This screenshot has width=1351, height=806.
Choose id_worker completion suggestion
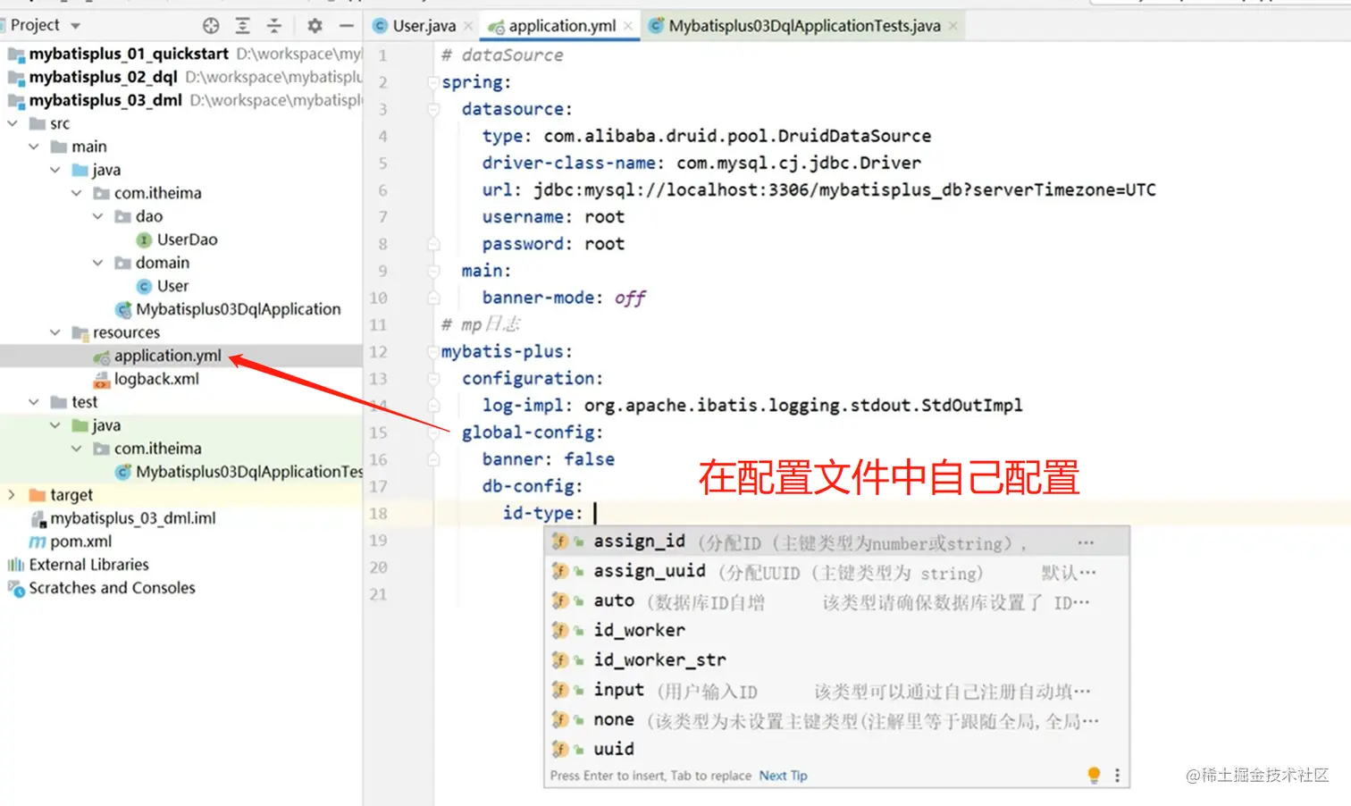(x=836, y=631)
